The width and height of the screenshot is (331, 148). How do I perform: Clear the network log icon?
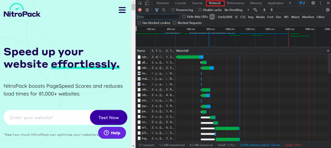click(x=147, y=10)
